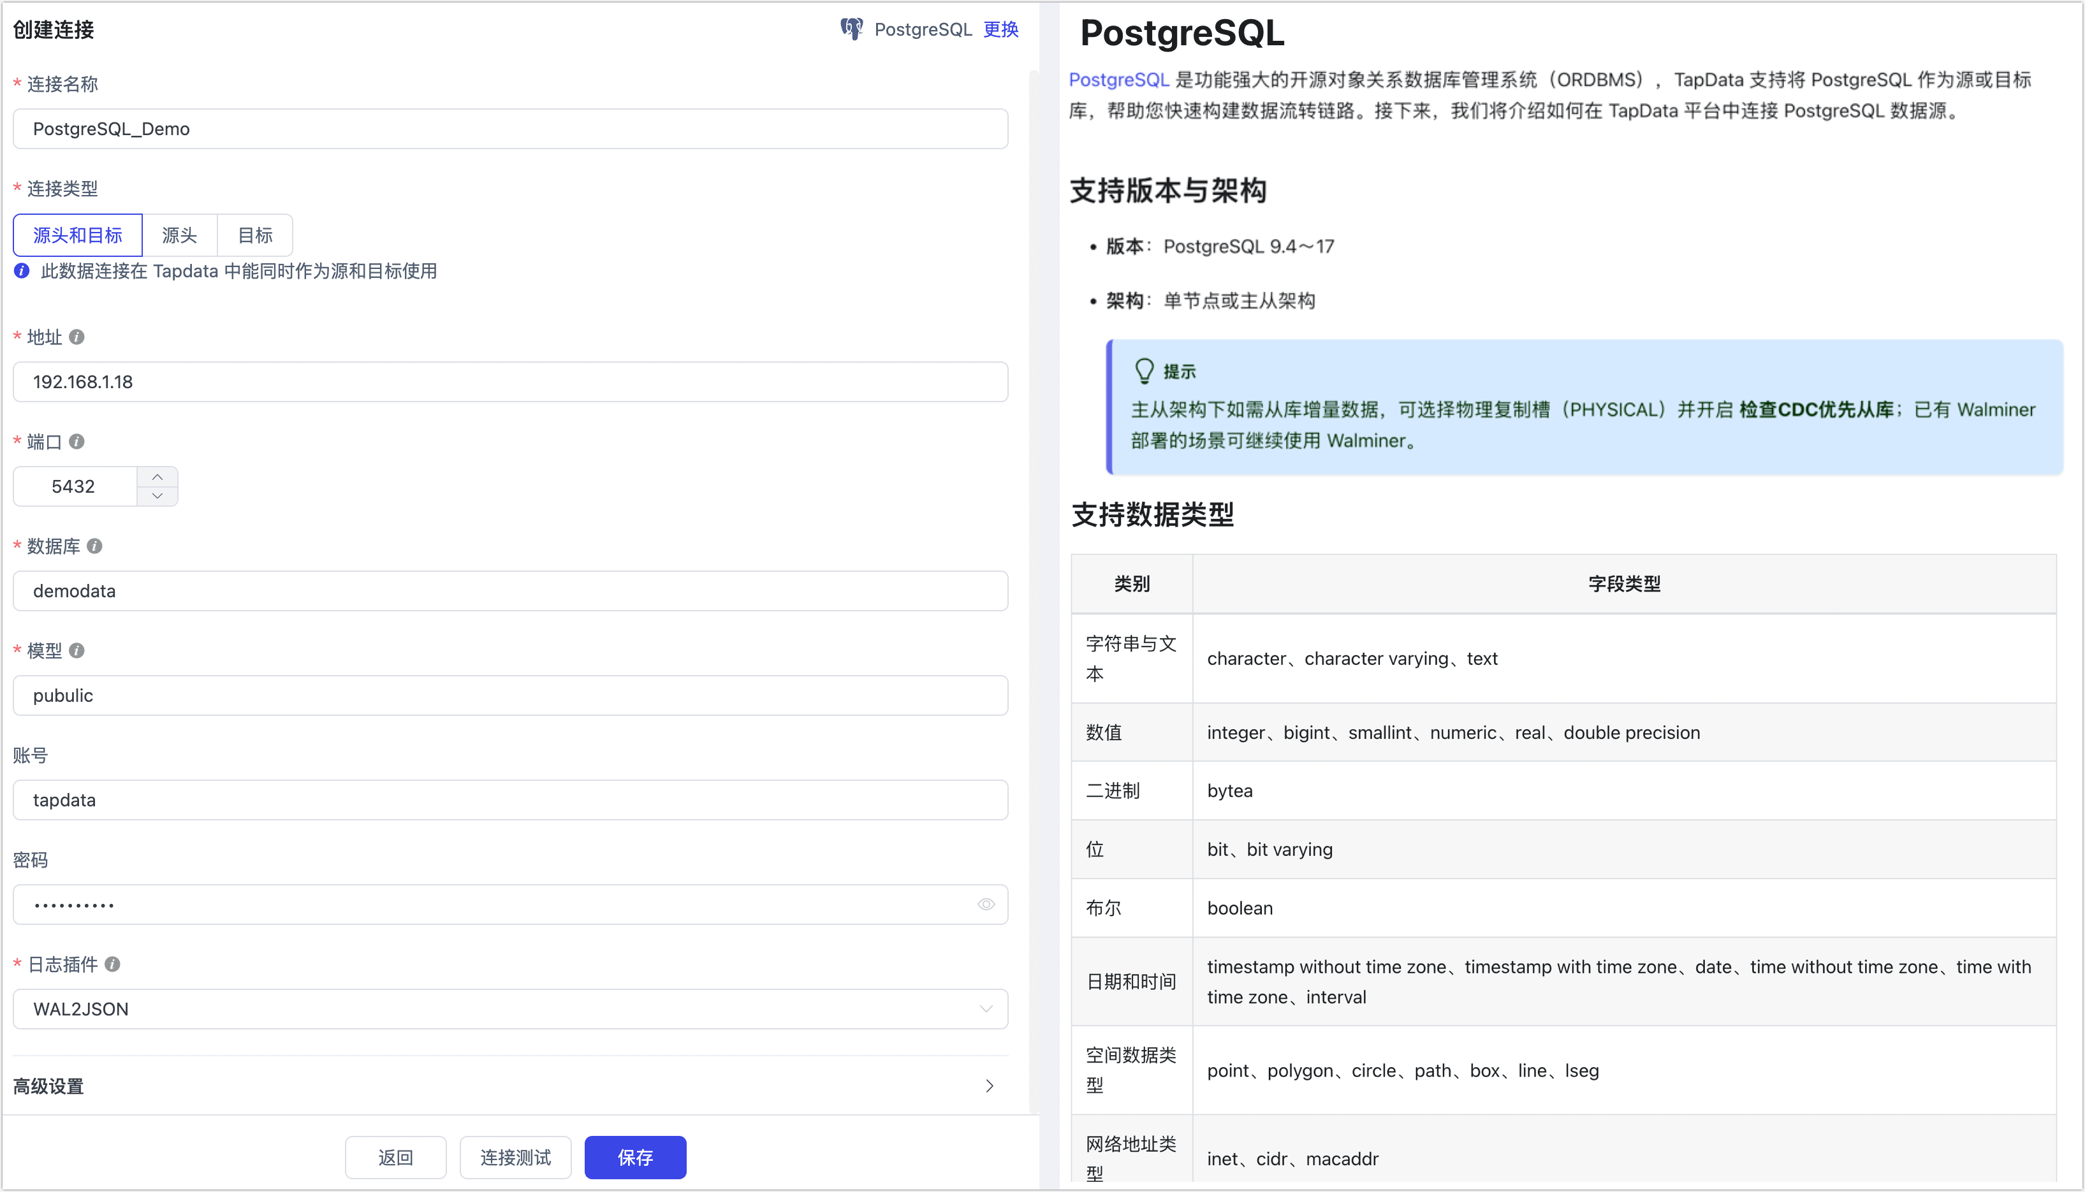This screenshot has width=2085, height=1192.
Task: Click the boolean field type cell
Action: pyautogui.click(x=1625, y=908)
